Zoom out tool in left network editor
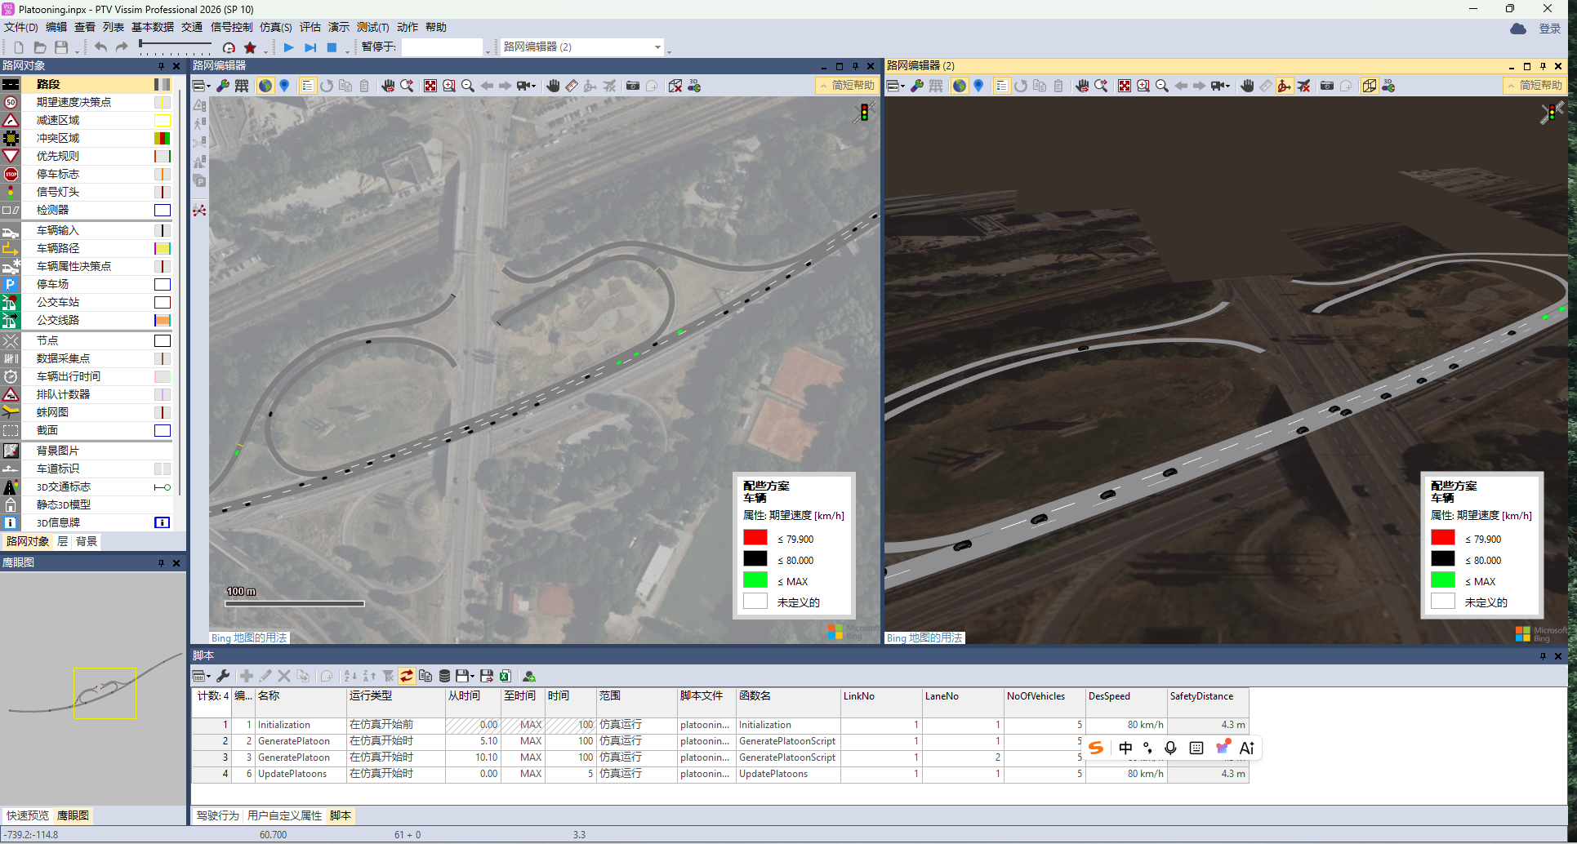The width and height of the screenshot is (1577, 844). coord(468,86)
